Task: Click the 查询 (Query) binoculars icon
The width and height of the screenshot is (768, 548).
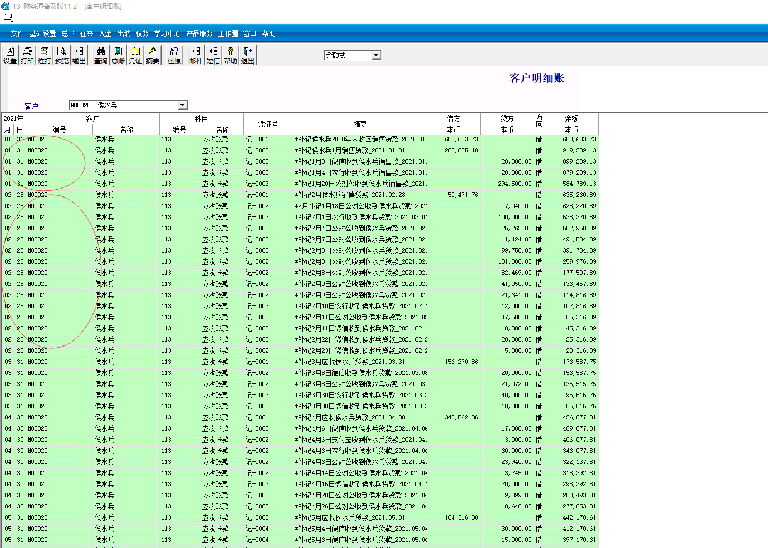Action: [101, 55]
